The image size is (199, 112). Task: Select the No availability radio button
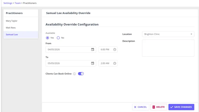[x=58, y=38]
